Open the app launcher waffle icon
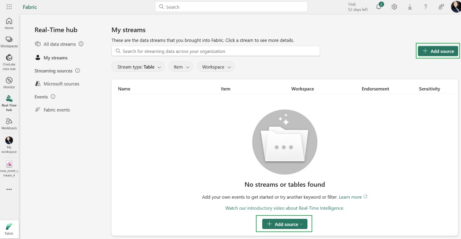Viewport: 461px width, 239px height. point(9,7)
